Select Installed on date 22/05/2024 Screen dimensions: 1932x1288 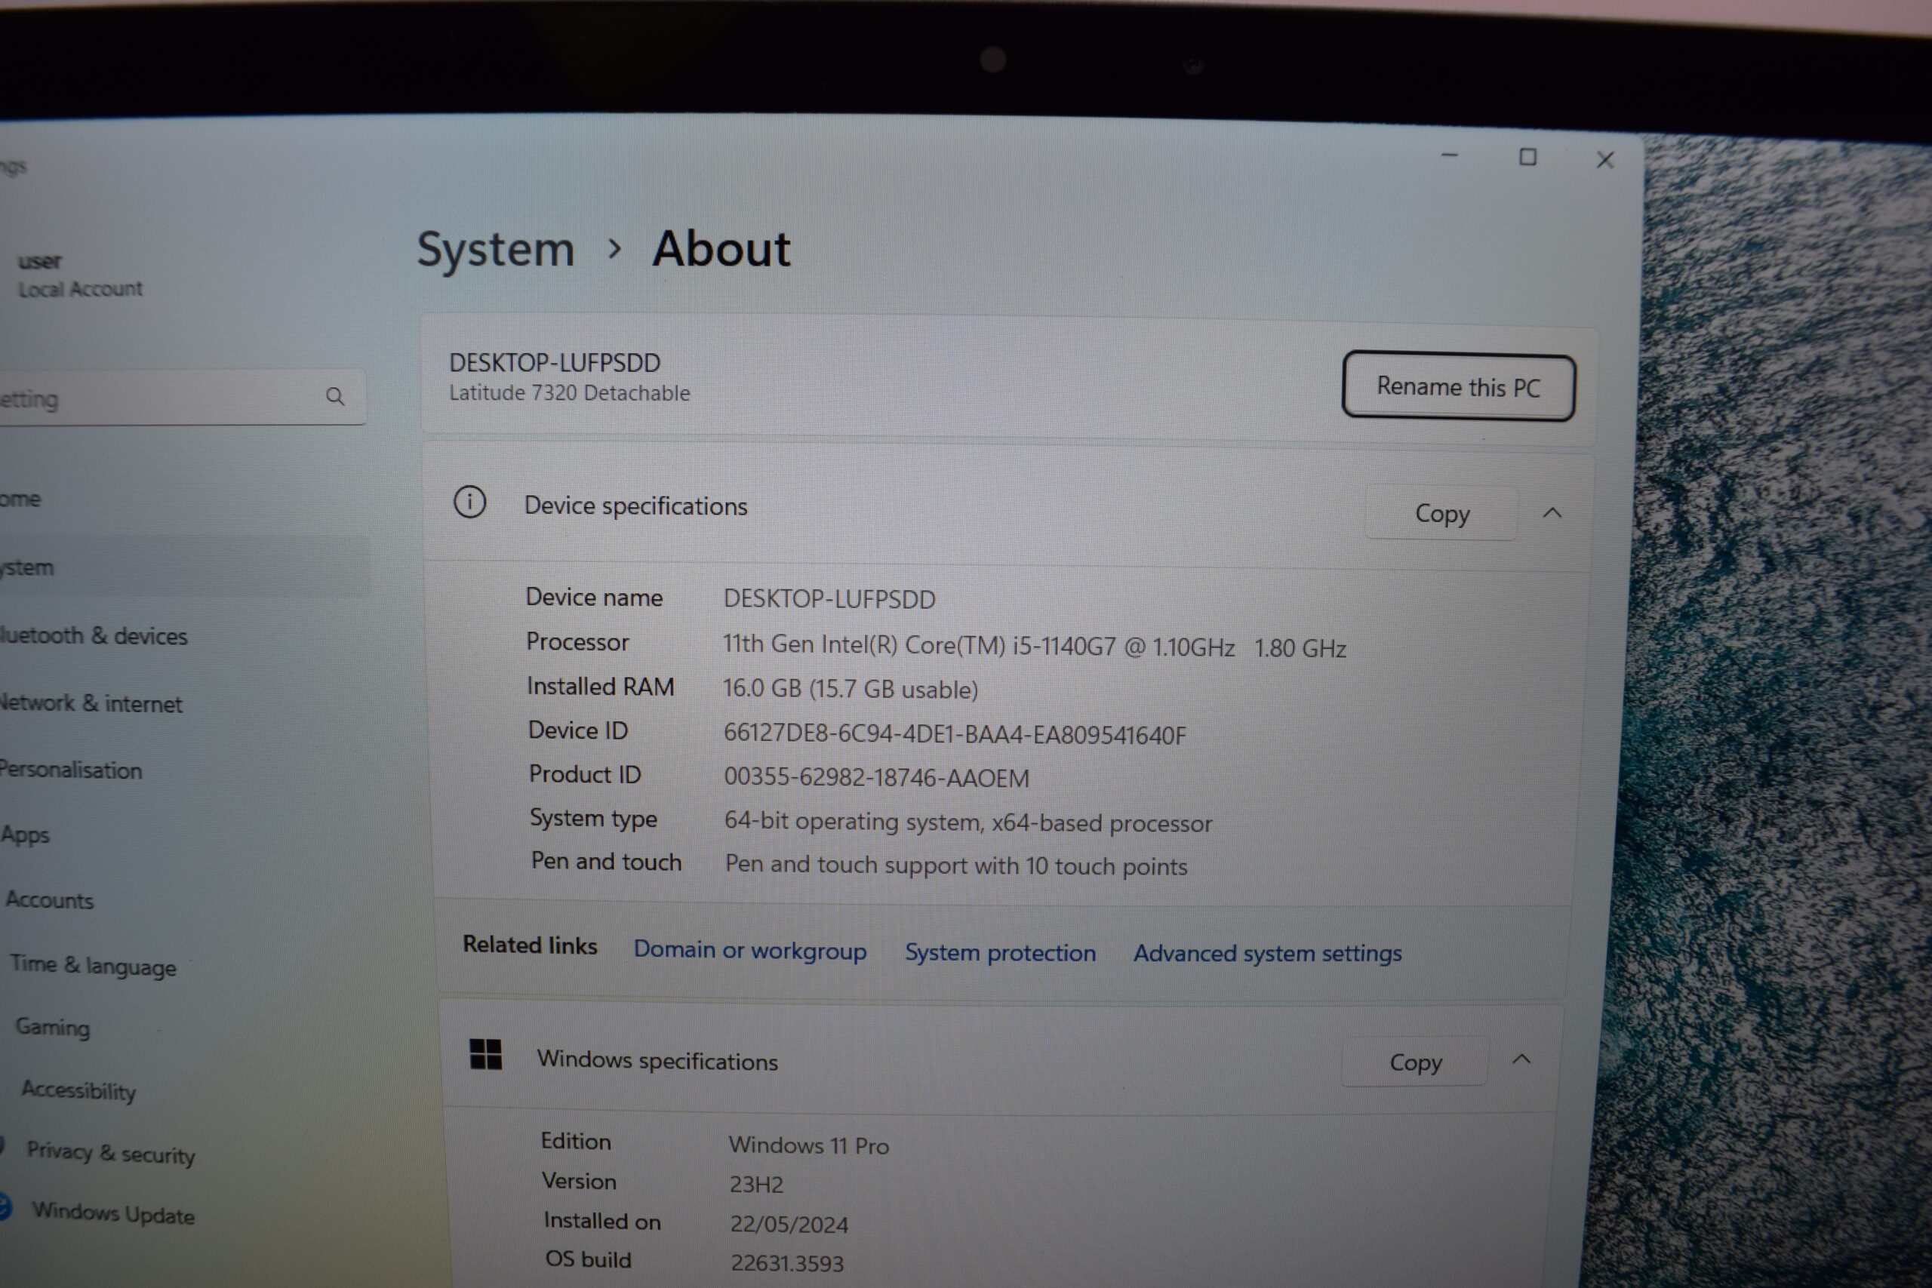(x=789, y=1224)
